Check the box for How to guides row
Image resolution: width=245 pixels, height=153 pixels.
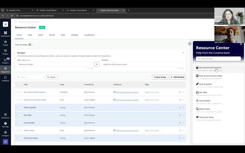[20, 107]
